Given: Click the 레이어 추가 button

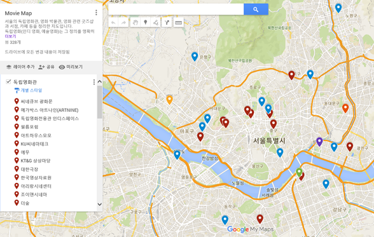Looking at the screenshot, I should (20, 67).
